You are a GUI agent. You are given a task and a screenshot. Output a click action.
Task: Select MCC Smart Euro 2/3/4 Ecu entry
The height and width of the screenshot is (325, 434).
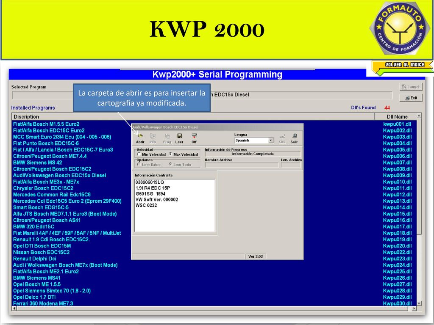pyautogui.click(x=62, y=137)
